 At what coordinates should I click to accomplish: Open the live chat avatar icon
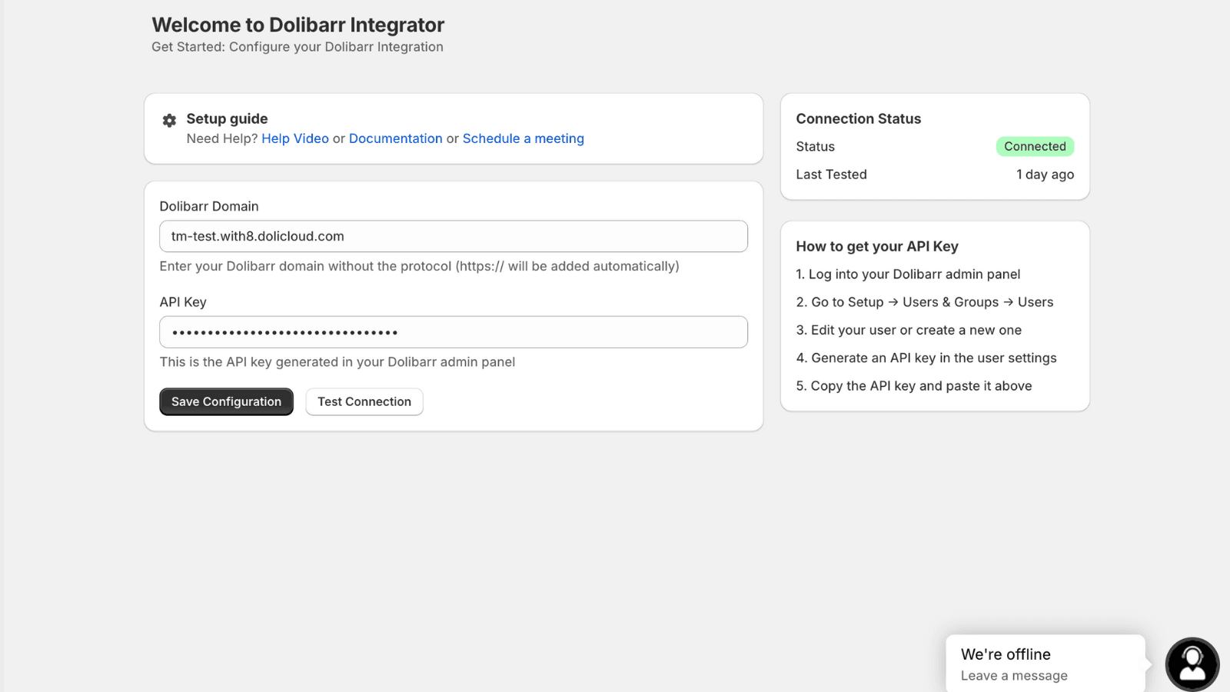coord(1192,664)
